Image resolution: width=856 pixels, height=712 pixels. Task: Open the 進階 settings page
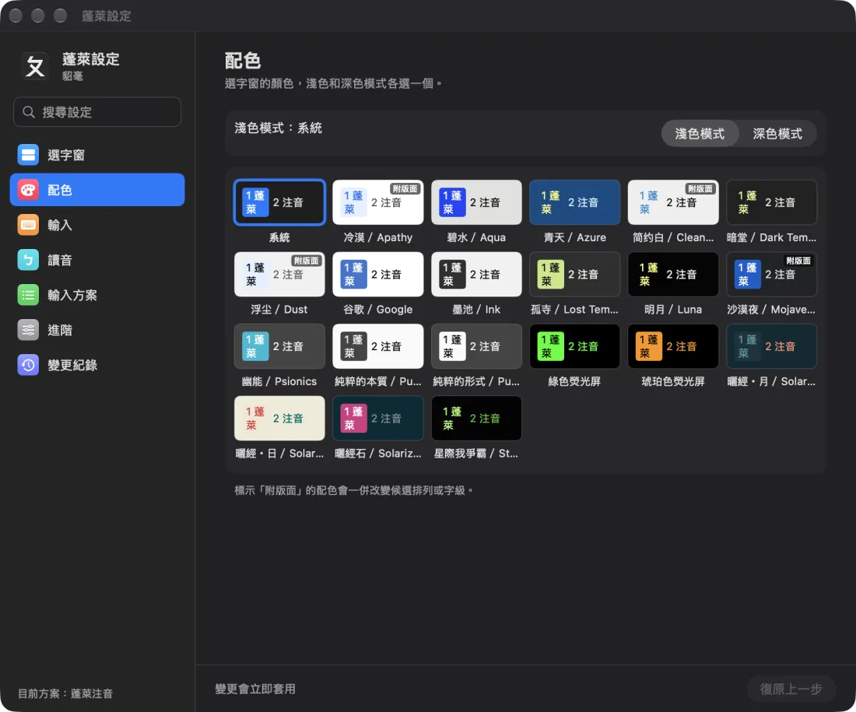point(97,330)
